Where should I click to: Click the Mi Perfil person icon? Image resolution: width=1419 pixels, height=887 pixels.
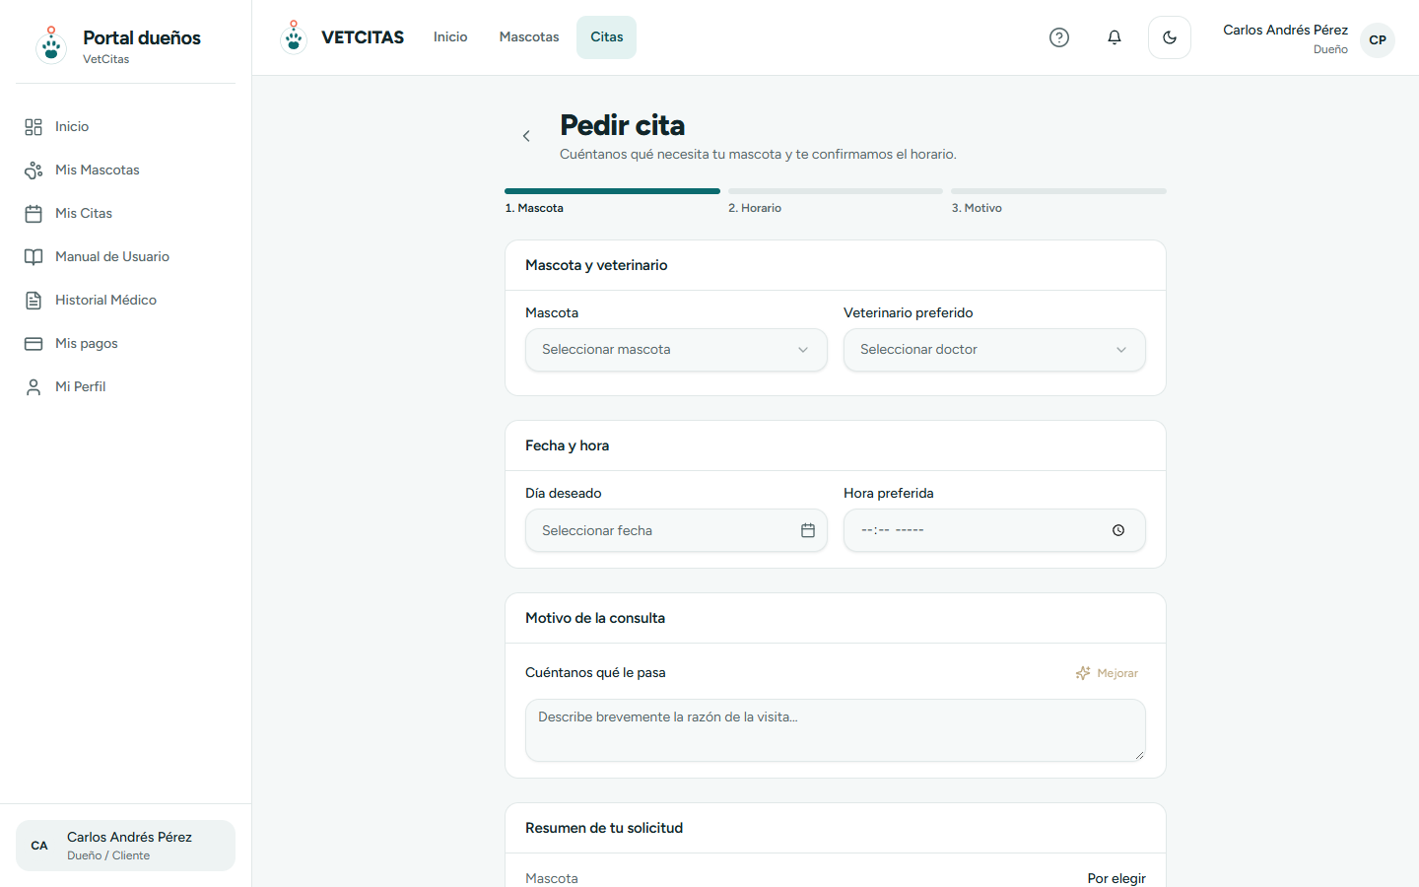(x=34, y=387)
